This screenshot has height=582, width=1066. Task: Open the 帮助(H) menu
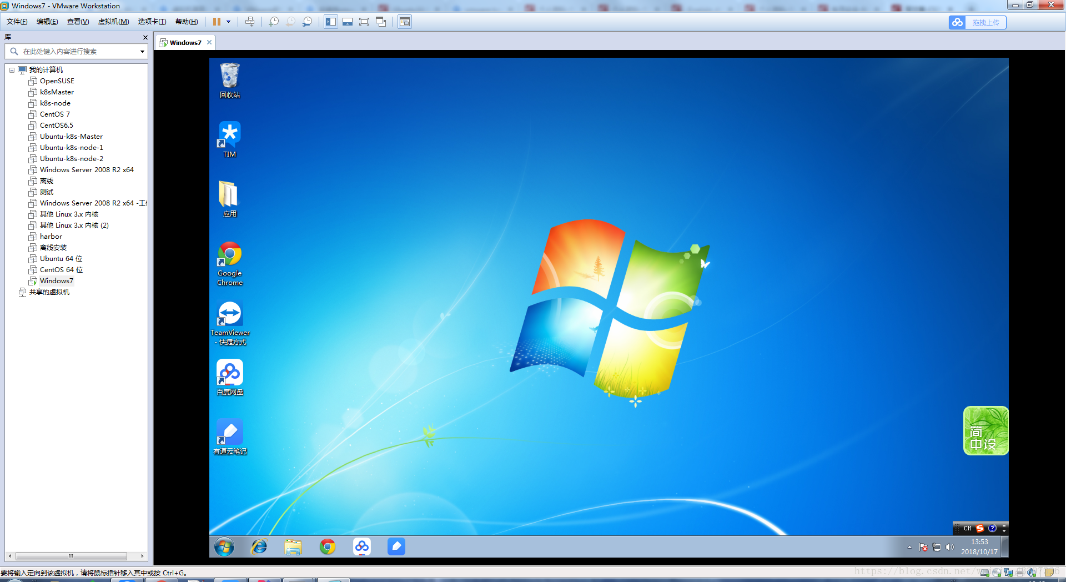[x=187, y=22]
